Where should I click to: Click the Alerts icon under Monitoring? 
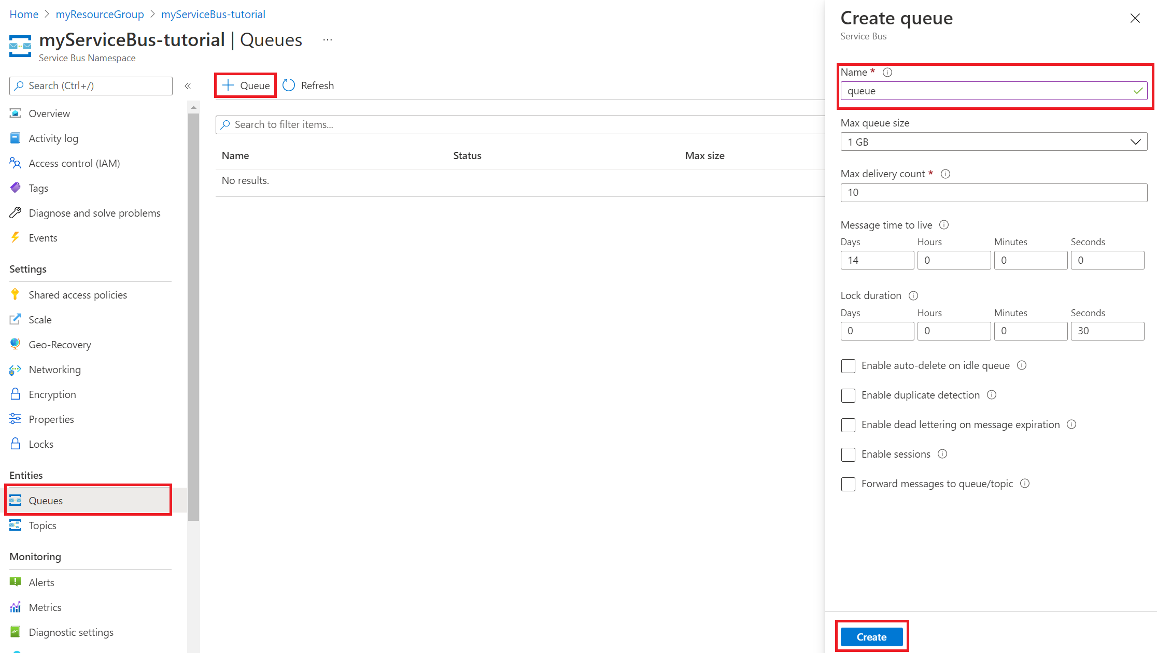16,577
